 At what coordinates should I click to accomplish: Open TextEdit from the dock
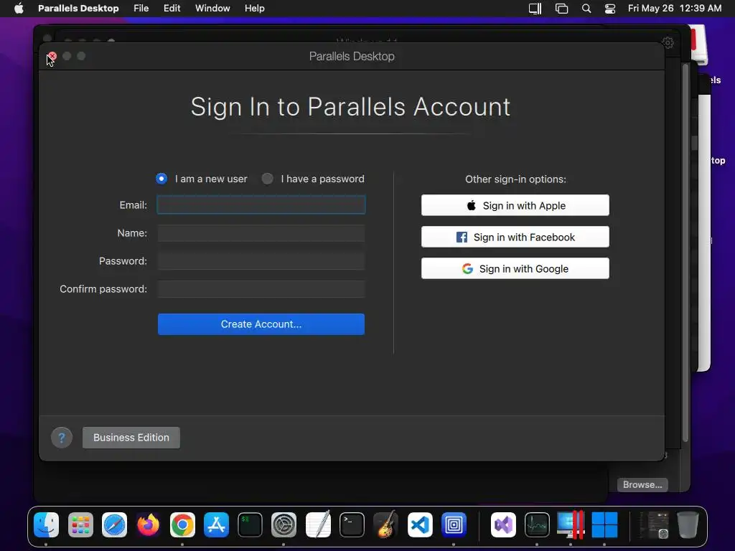click(x=318, y=524)
